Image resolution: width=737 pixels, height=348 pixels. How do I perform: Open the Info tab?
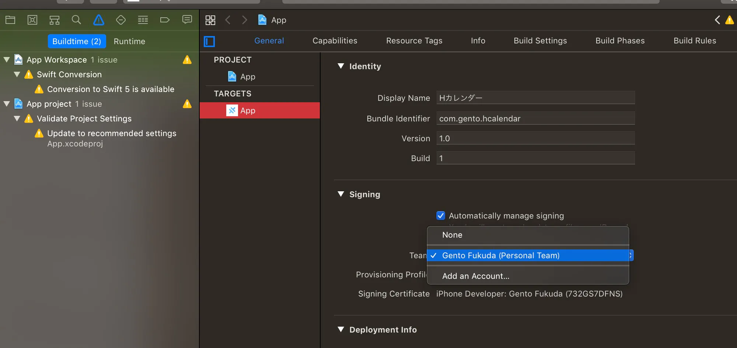pyautogui.click(x=478, y=41)
